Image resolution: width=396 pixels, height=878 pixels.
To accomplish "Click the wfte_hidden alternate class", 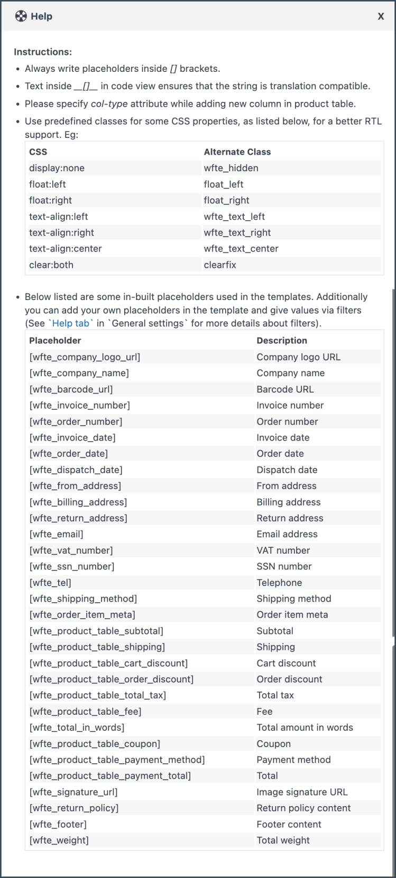I will [x=231, y=168].
